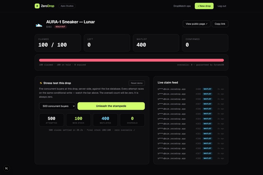Log out of the account
The image size is (263, 175).
(x=222, y=6)
